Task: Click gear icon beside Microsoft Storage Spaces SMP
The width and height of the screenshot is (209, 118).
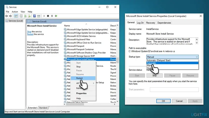Action: pos(65,56)
